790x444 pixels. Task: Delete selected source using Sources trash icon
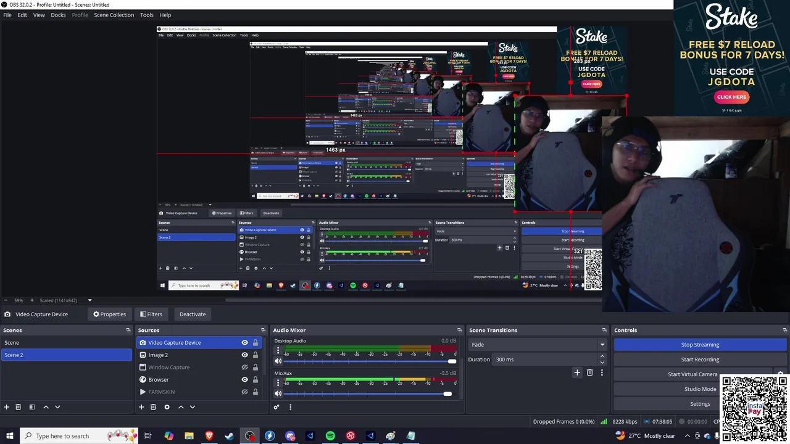pos(153,407)
